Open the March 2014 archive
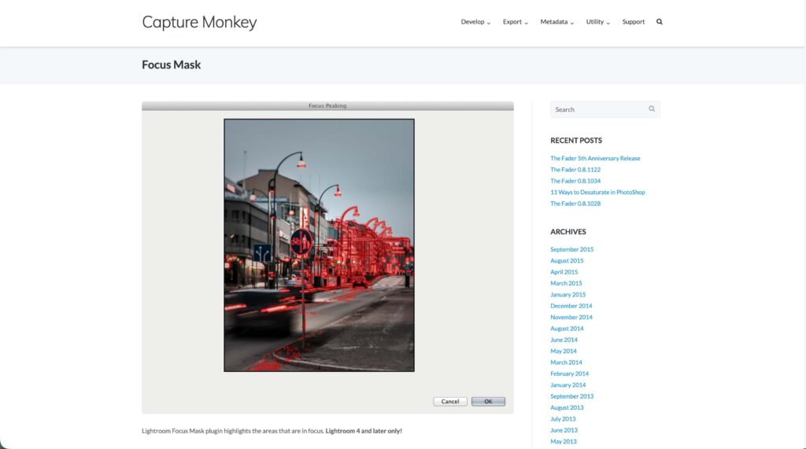This screenshot has height=449, width=806. coord(566,363)
